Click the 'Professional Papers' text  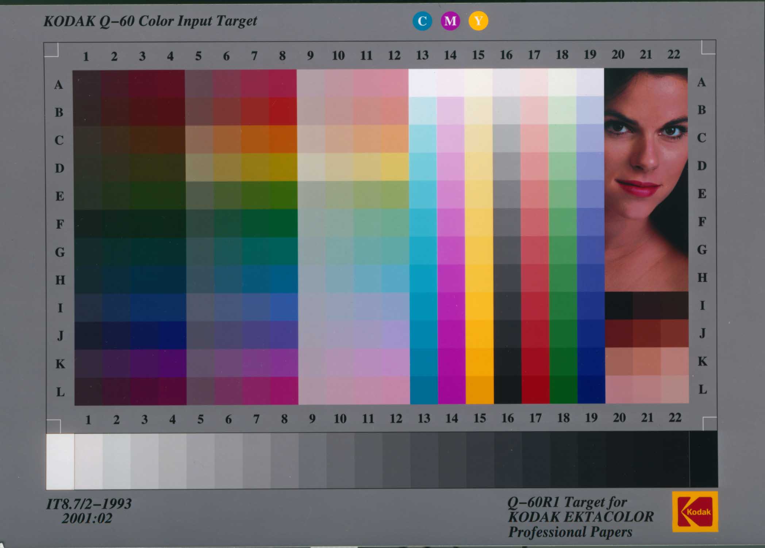click(570, 532)
